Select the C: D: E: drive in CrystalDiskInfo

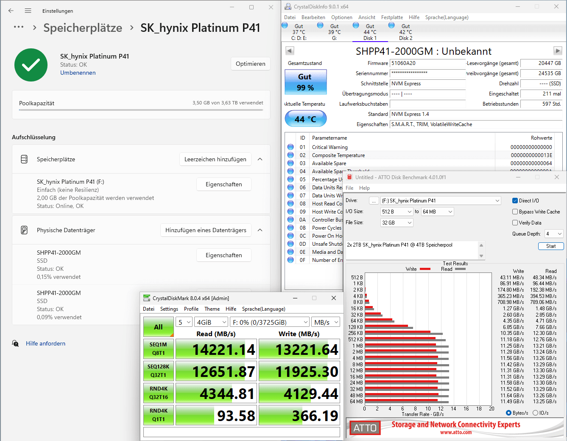299,32
